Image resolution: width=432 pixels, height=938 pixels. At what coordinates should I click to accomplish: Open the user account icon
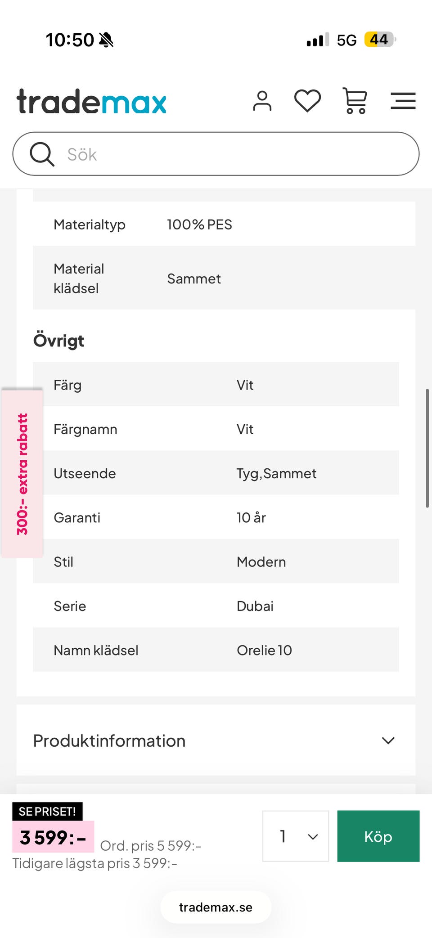tap(262, 101)
